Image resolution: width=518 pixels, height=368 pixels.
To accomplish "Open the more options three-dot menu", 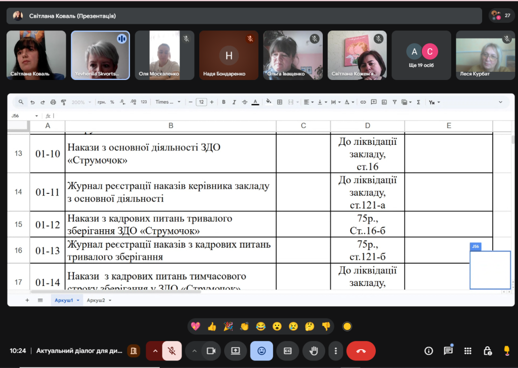I will click(335, 351).
